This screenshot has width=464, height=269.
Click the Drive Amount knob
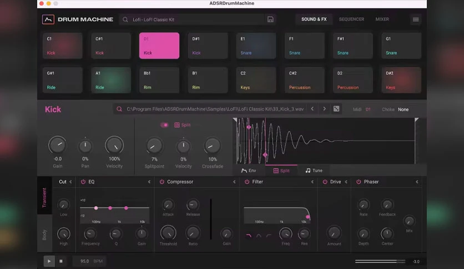coord(334,233)
